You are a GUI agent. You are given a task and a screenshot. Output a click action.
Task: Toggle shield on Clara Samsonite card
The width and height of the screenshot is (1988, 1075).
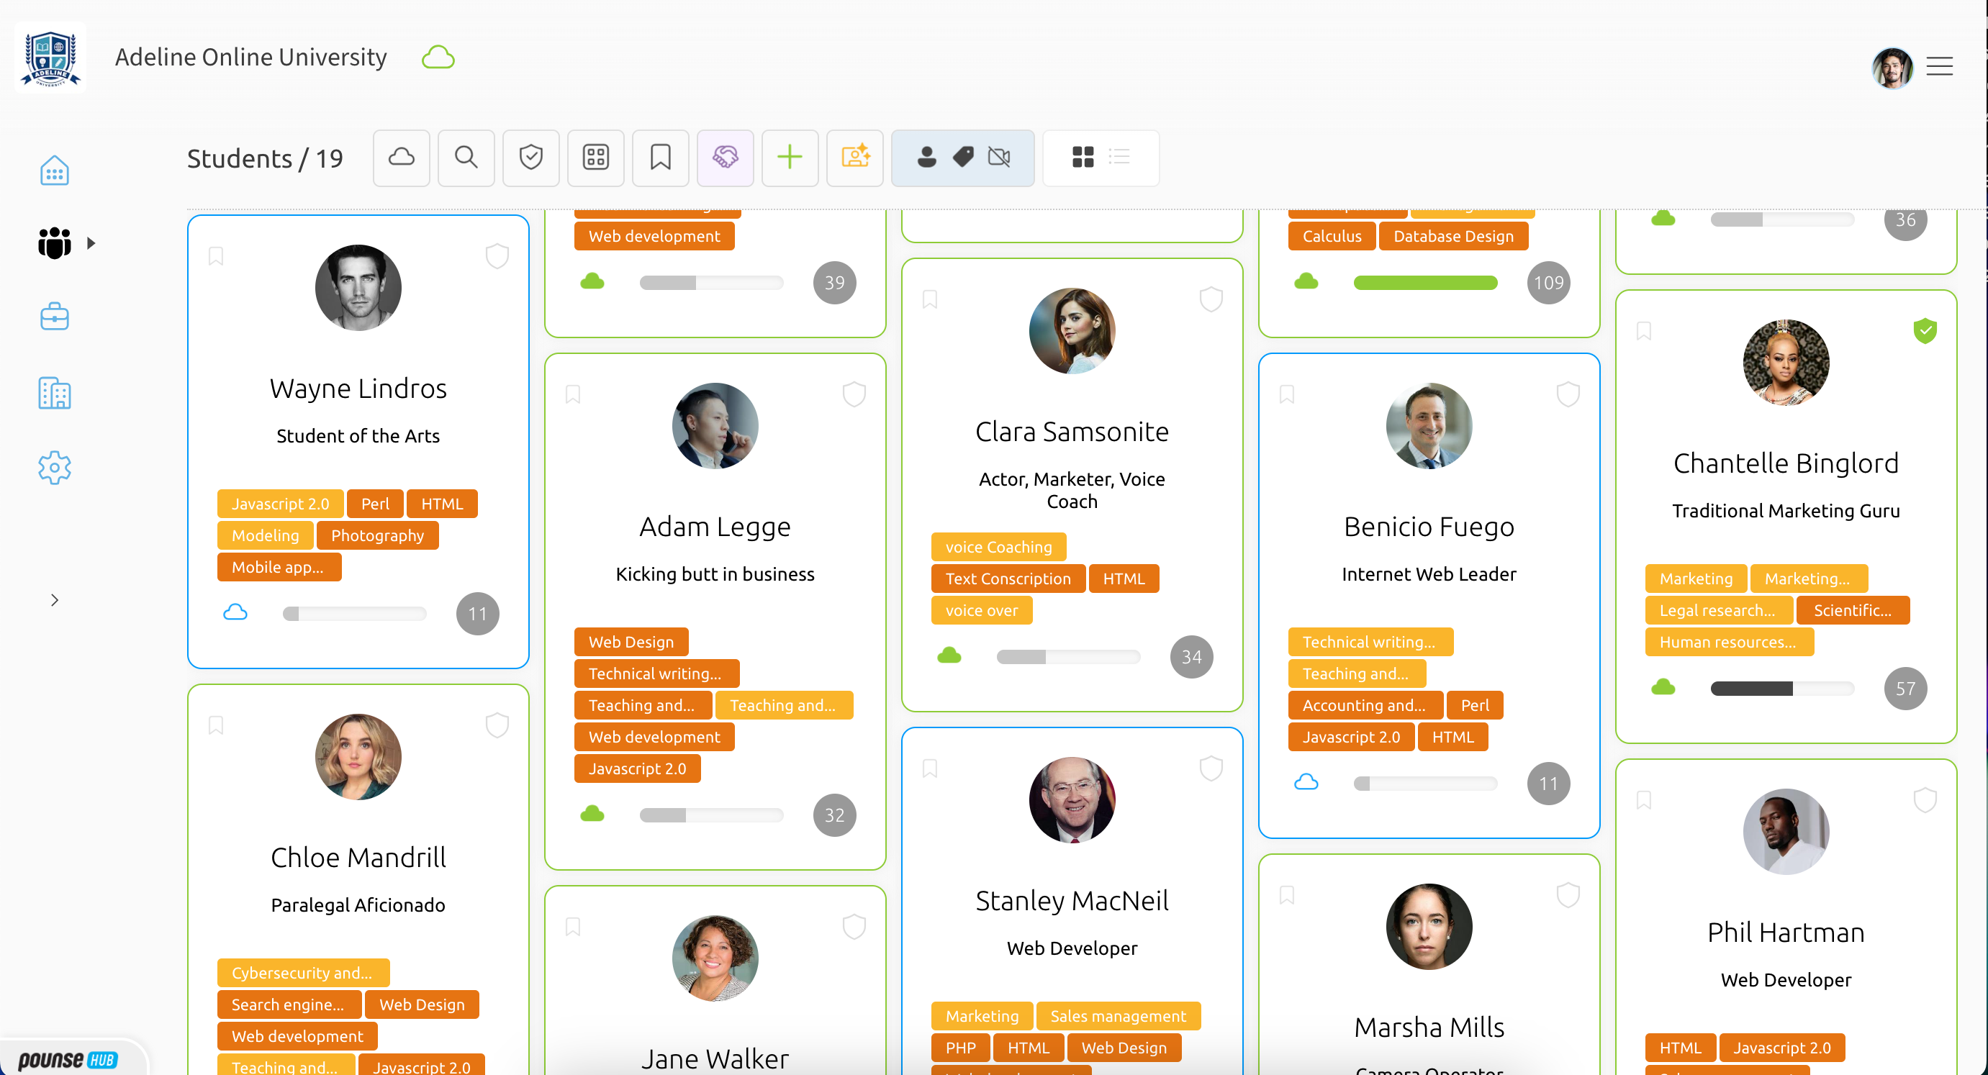pos(1211,299)
